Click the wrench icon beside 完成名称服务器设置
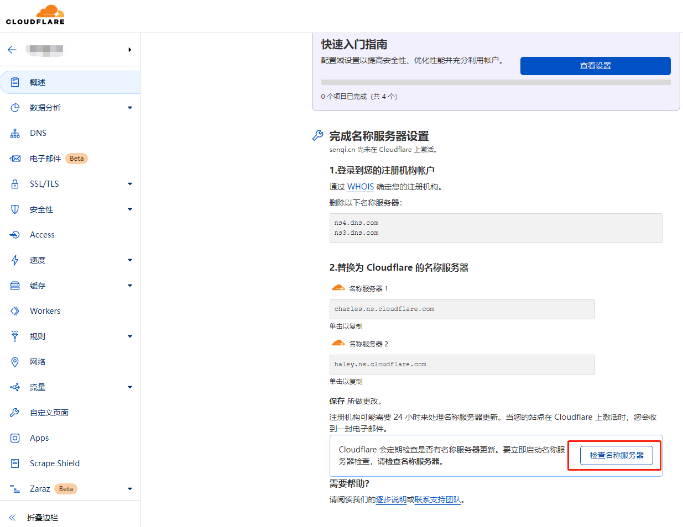The width and height of the screenshot is (683, 527). [x=318, y=135]
